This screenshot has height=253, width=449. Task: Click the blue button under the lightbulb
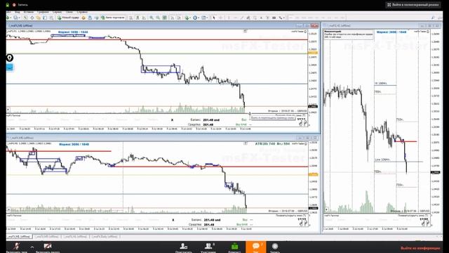tap(9, 68)
